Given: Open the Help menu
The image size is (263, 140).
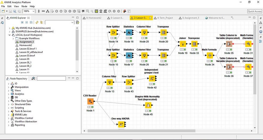Looking at the screenshot, I should pos(32,6).
